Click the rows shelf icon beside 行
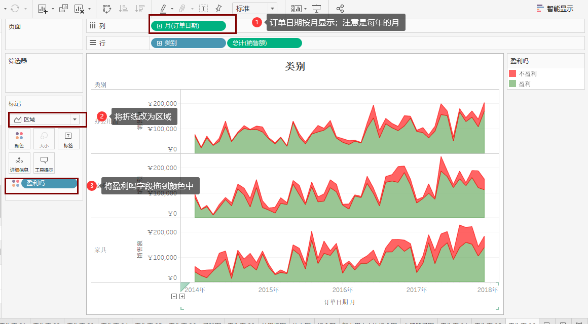Viewport: 588px width, 324px height. (x=93, y=43)
